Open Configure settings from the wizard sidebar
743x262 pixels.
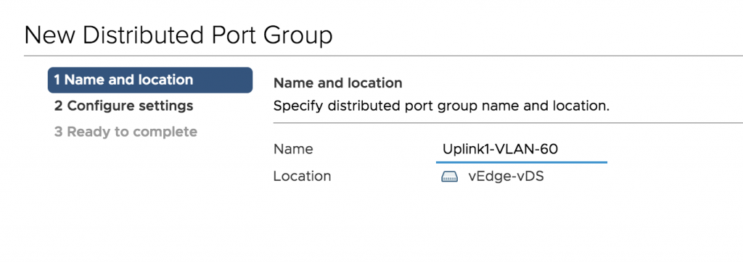123,106
